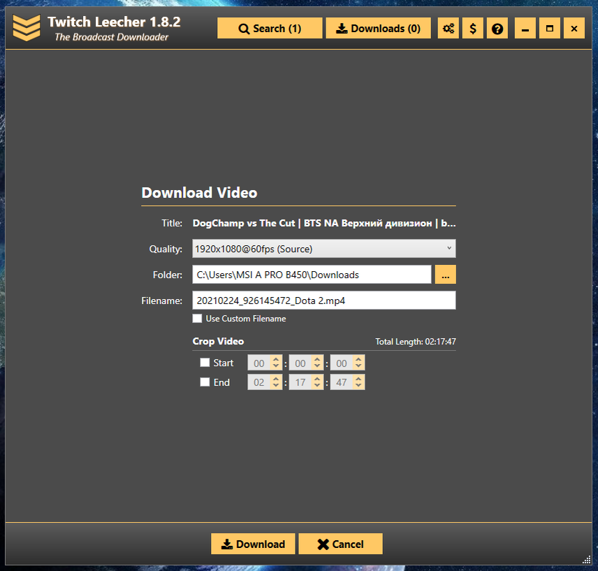Screen dimensions: 598x571
Task: Open help using the question mark icon
Action: pyautogui.click(x=497, y=28)
